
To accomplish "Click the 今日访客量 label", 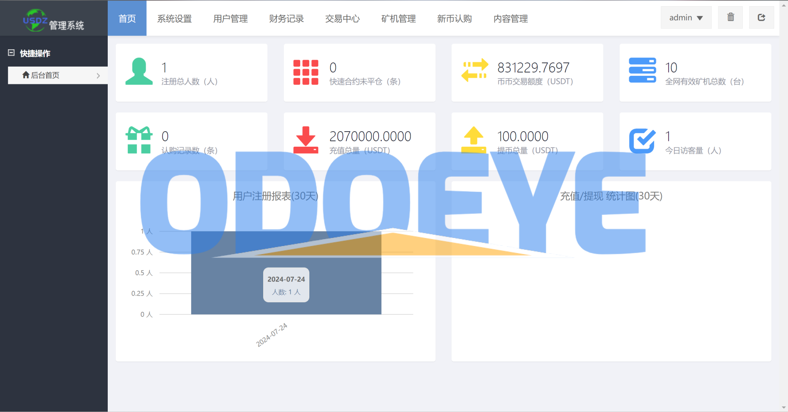I will click(693, 151).
